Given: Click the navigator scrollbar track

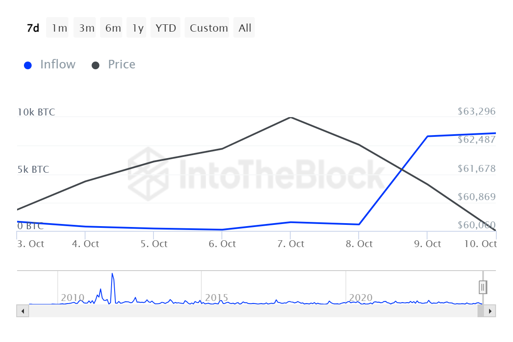Looking at the screenshot, I should [x=252, y=311].
